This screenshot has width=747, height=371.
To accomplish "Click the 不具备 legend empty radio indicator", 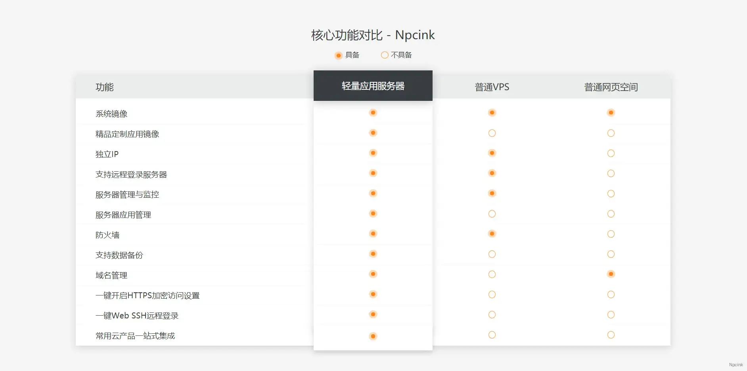I will click(x=384, y=55).
